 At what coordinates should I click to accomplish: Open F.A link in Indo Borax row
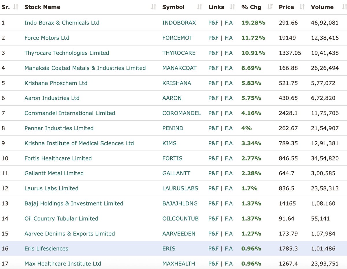coord(228,23)
